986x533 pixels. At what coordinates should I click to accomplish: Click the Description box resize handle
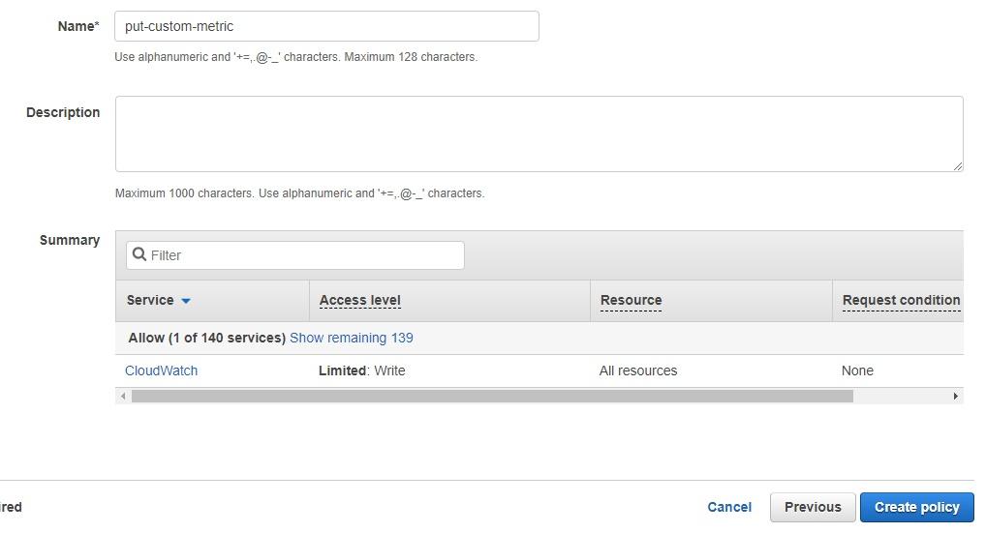coord(957,165)
